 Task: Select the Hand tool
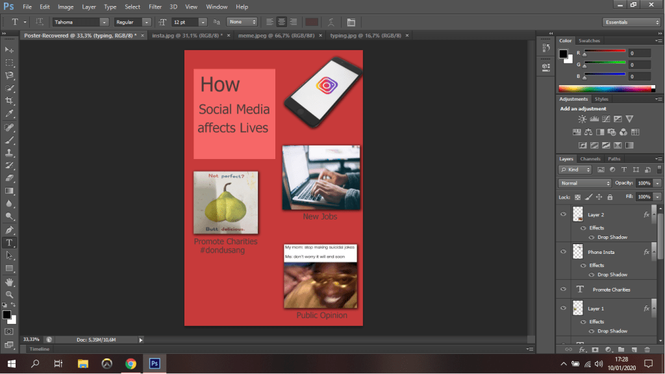(9, 282)
